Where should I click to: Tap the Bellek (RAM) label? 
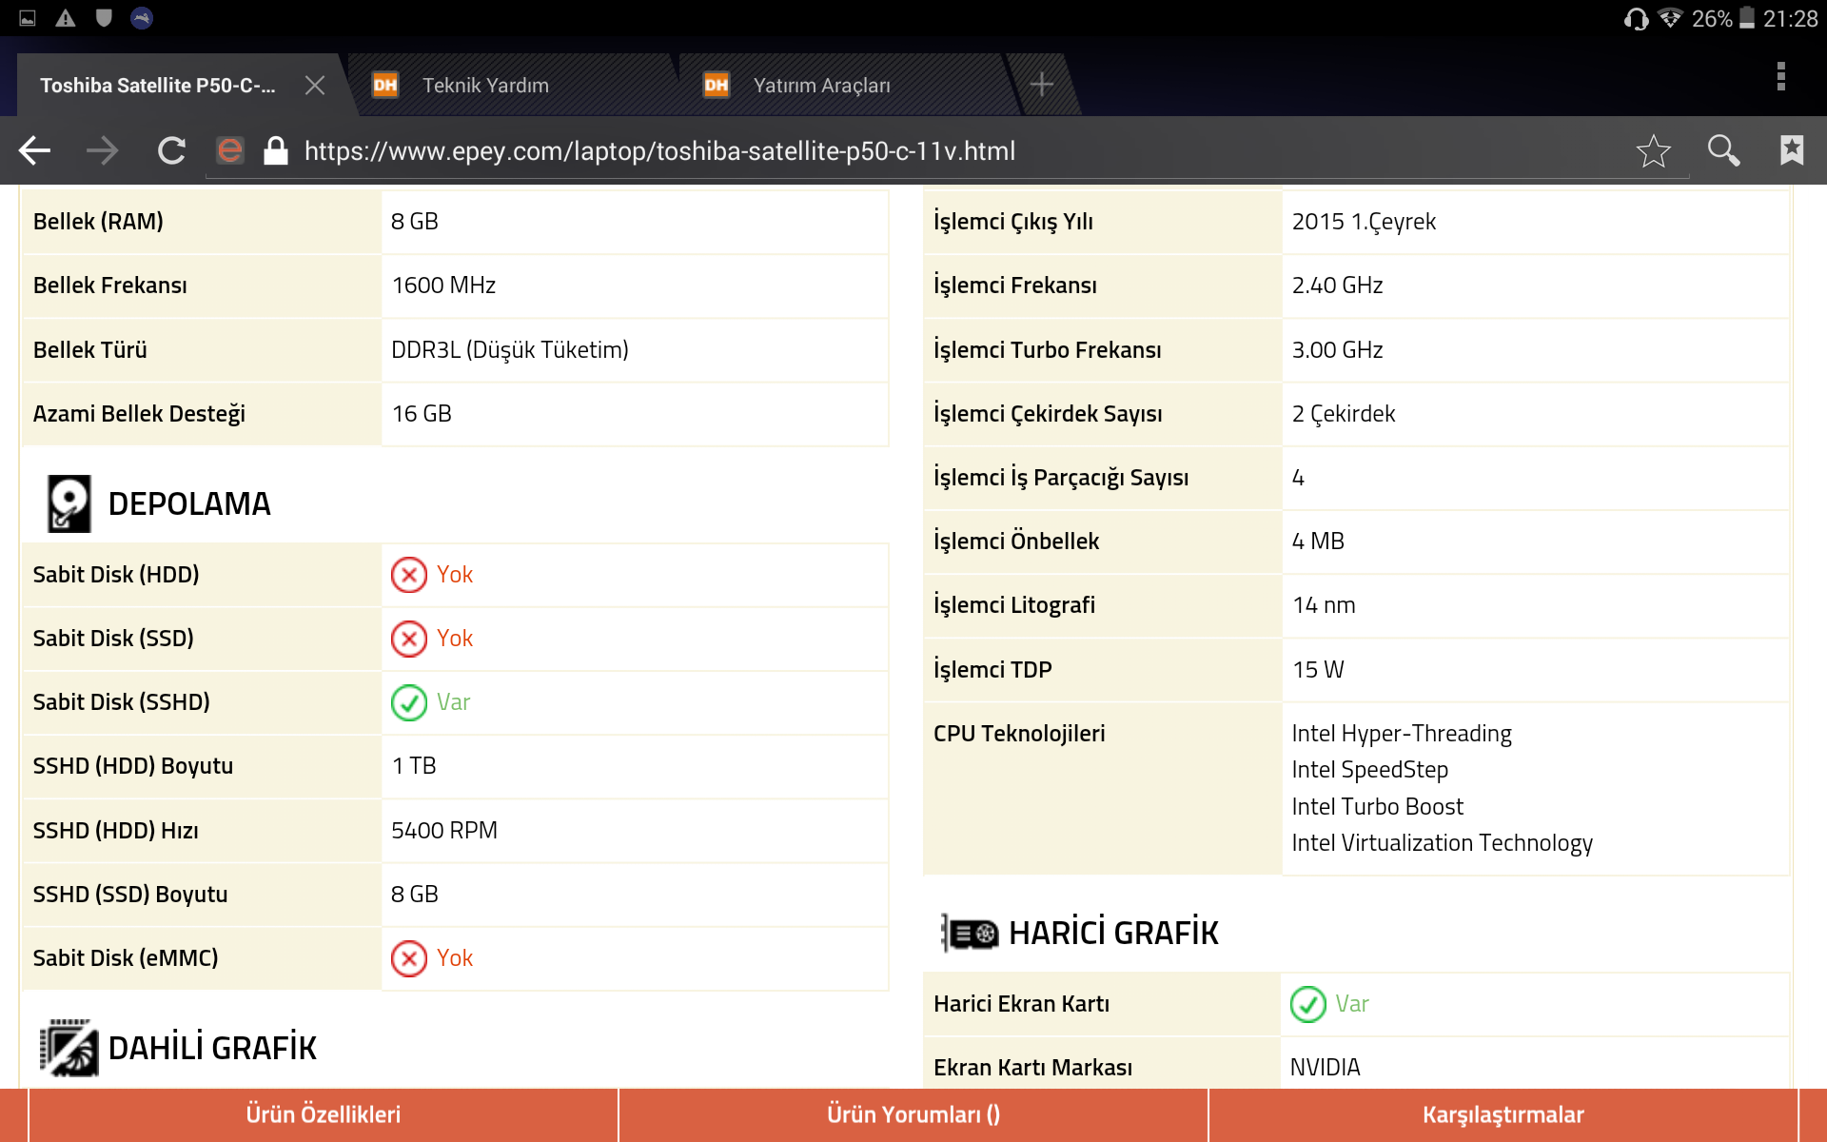tap(98, 222)
